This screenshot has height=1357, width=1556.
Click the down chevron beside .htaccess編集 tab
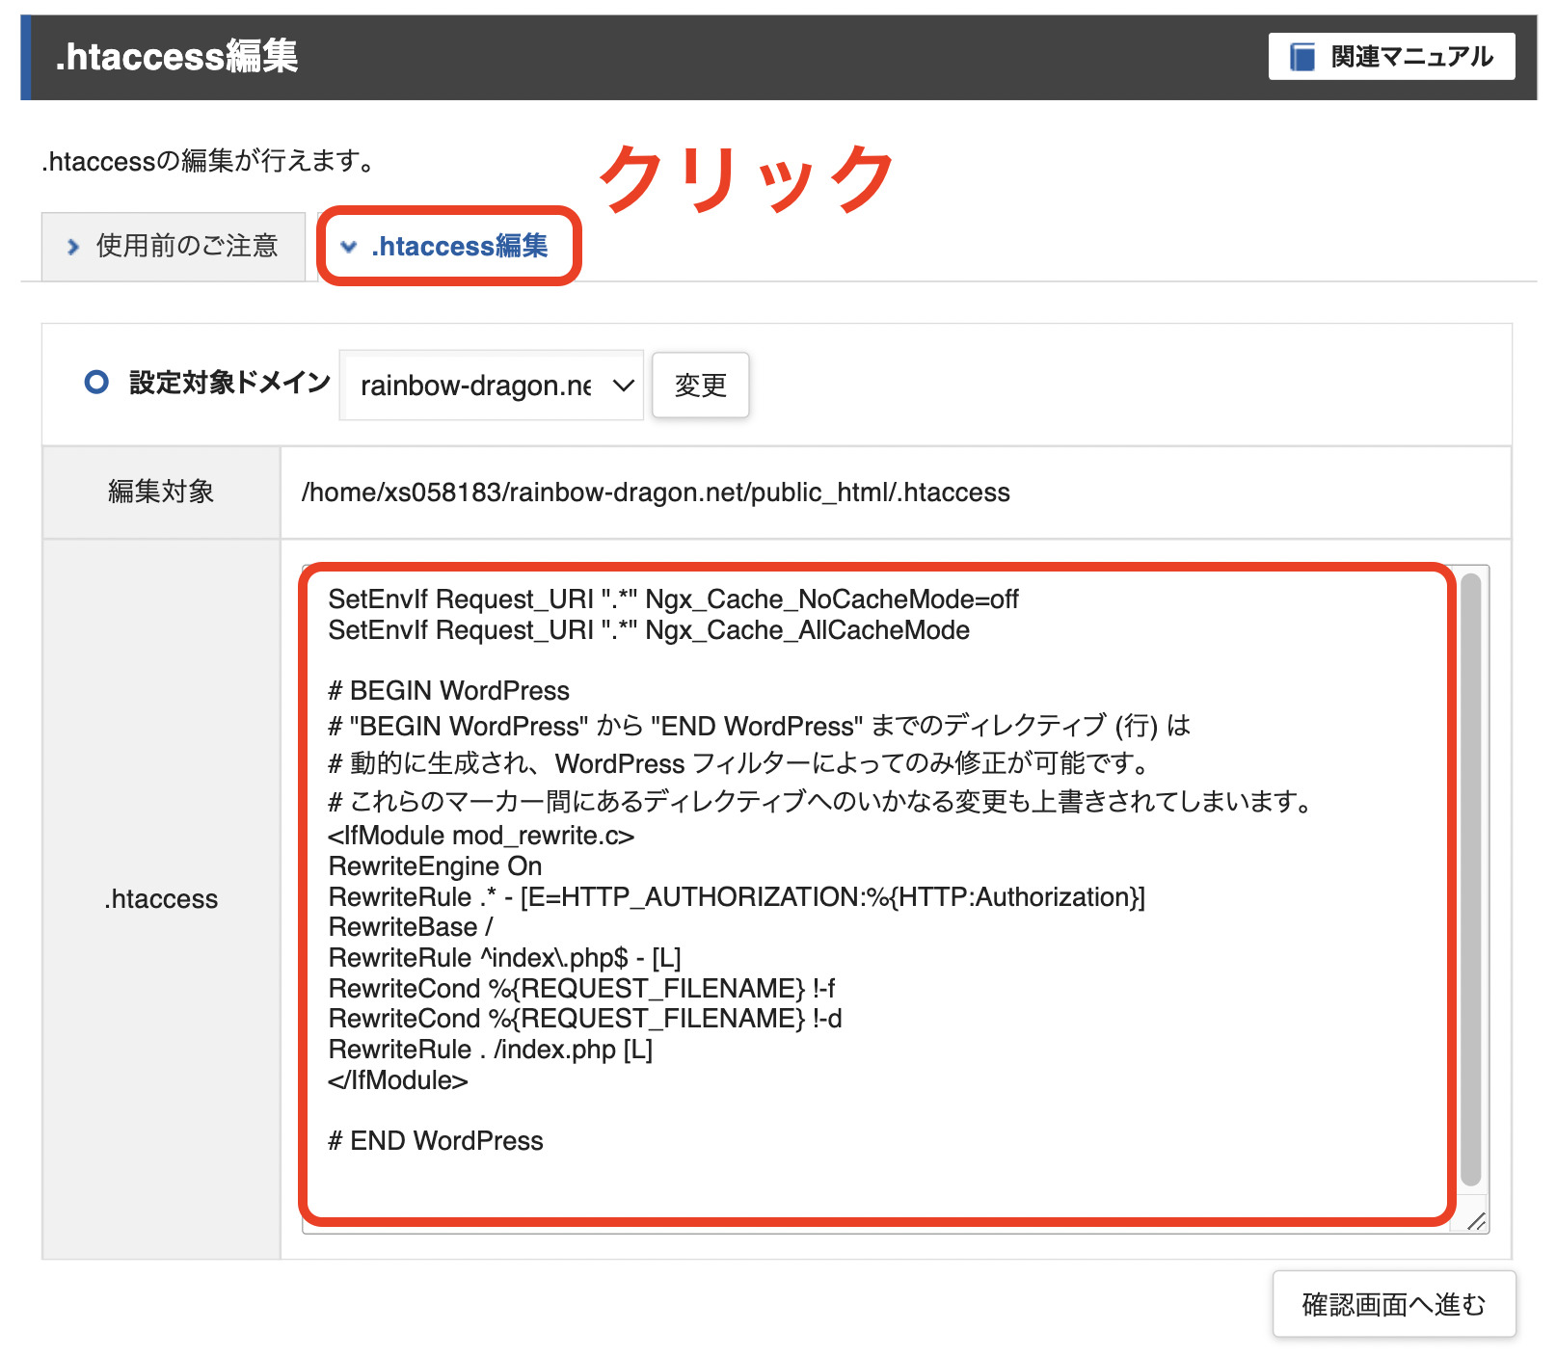349,247
